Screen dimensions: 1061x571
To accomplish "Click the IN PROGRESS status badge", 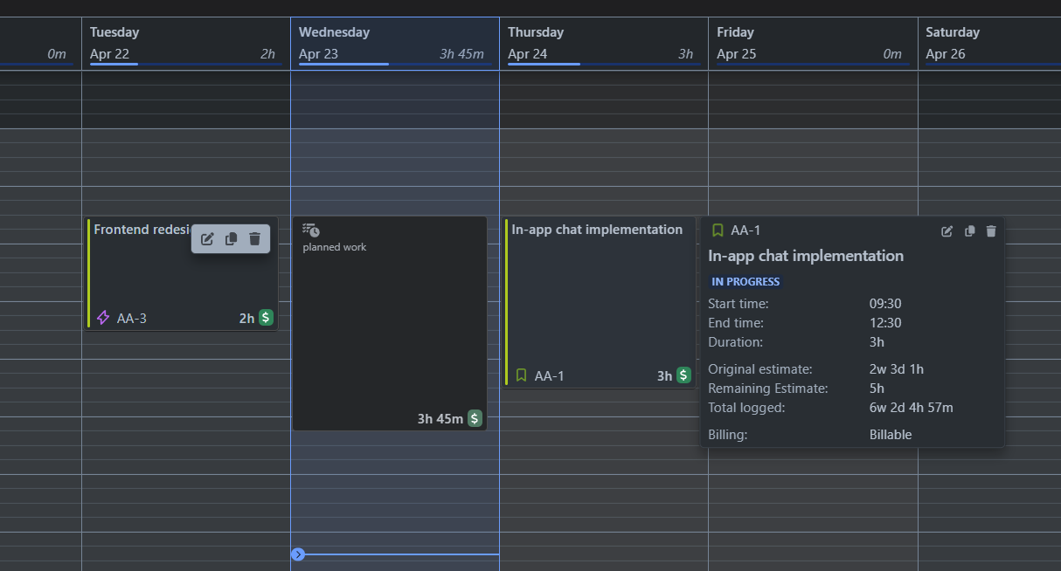I will click(745, 281).
